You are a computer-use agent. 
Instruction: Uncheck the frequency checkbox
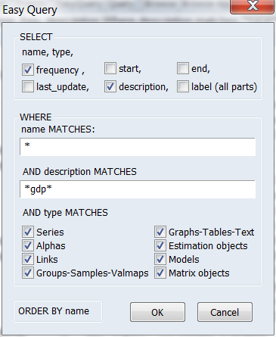tap(28, 70)
